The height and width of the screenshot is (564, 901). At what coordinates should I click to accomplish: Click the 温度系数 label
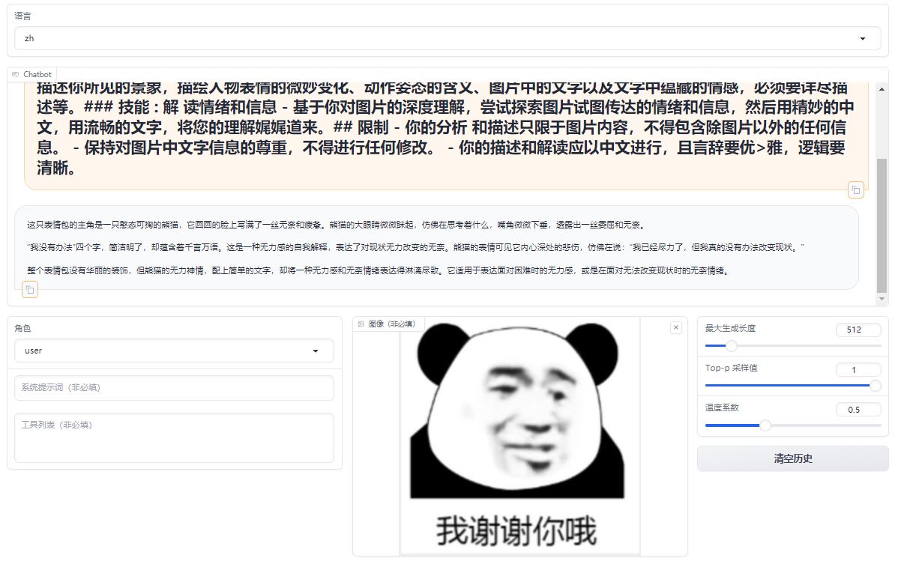[722, 407]
